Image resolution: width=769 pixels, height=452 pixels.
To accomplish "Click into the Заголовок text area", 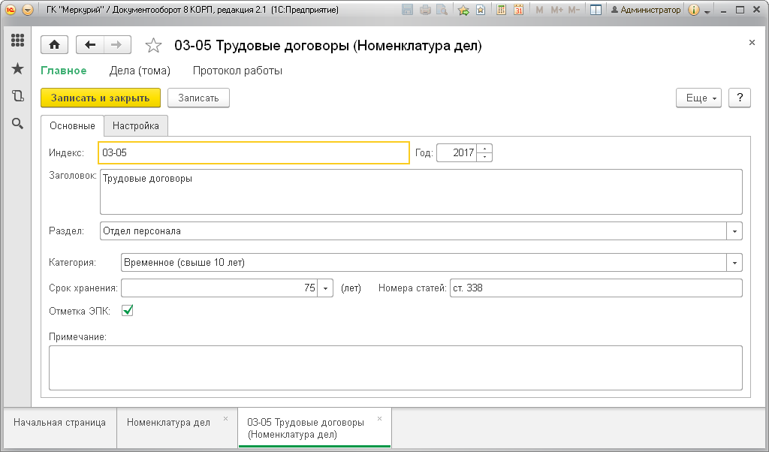I will pyautogui.click(x=421, y=191).
